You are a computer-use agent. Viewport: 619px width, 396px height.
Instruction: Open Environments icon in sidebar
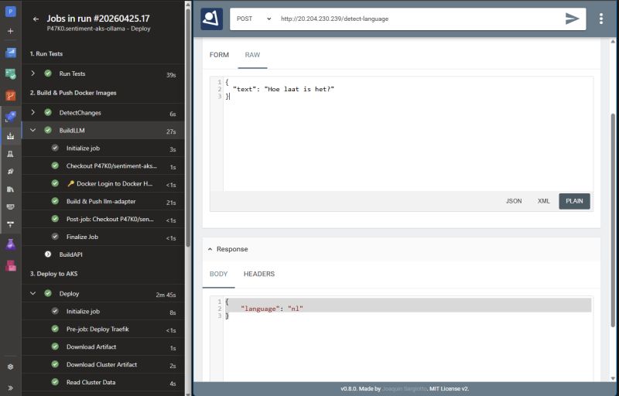pos(11,154)
